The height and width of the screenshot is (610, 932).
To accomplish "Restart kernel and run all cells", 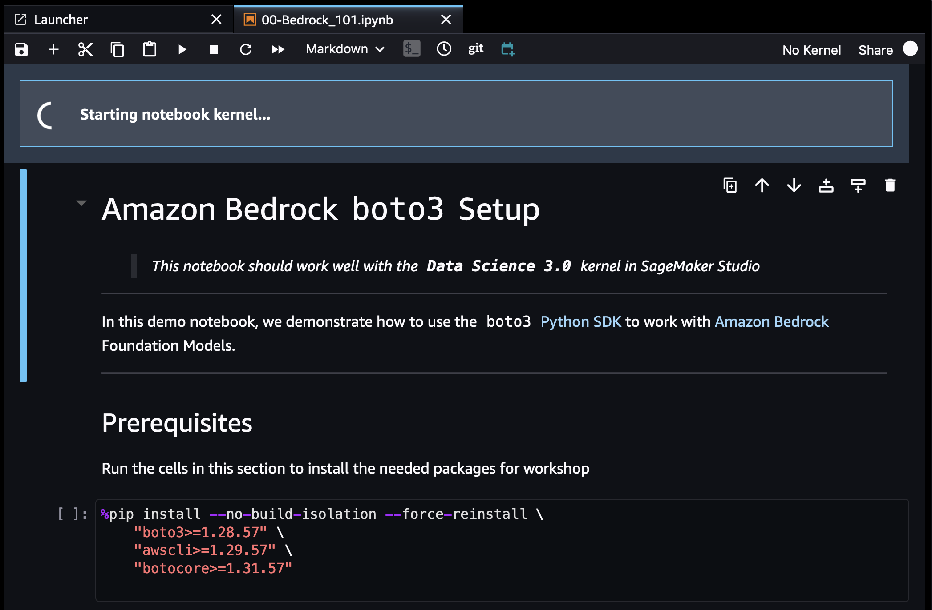I will tap(278, 49).
